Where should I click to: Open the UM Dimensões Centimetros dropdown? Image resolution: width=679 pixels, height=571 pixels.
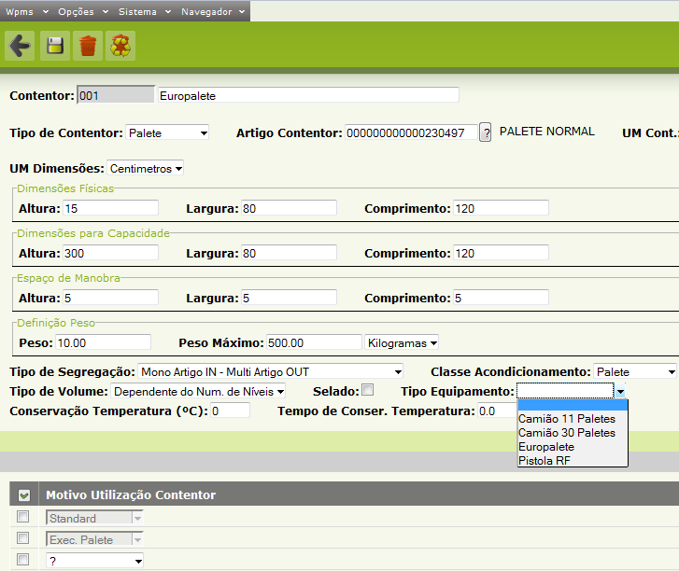click(x=145, y=168)
